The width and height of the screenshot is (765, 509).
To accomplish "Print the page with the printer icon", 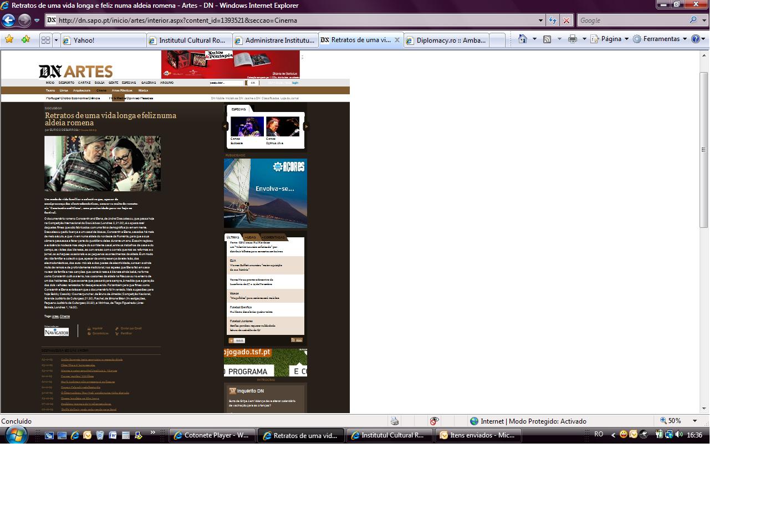I will click(573, 39).
